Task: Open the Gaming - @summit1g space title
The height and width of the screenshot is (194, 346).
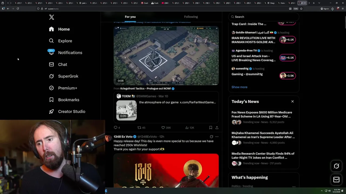Action: (x=247, y=74)
